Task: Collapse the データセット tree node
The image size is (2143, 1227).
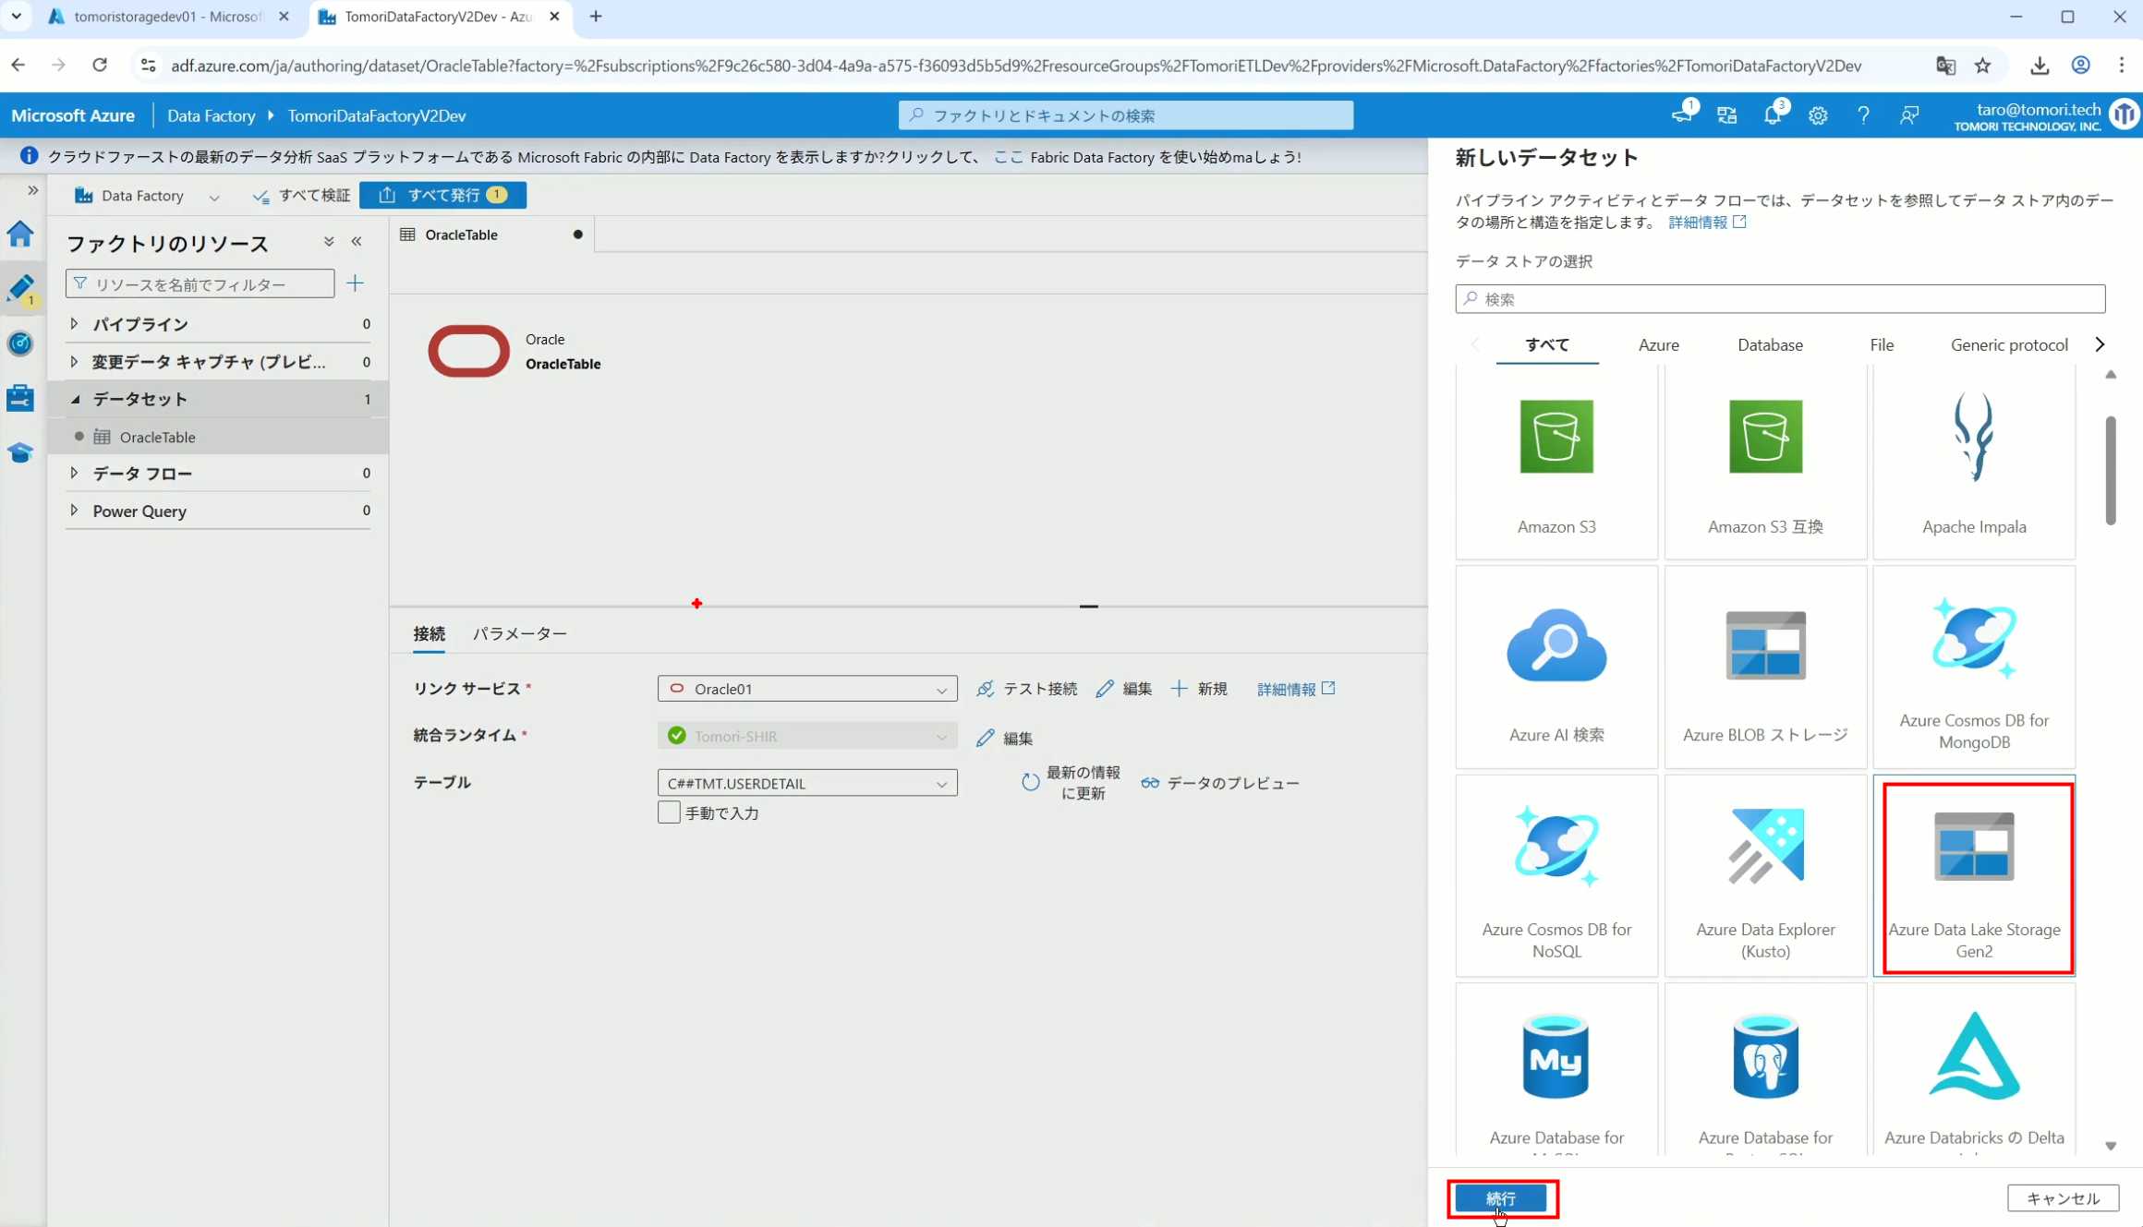Action: pos(76,399)
